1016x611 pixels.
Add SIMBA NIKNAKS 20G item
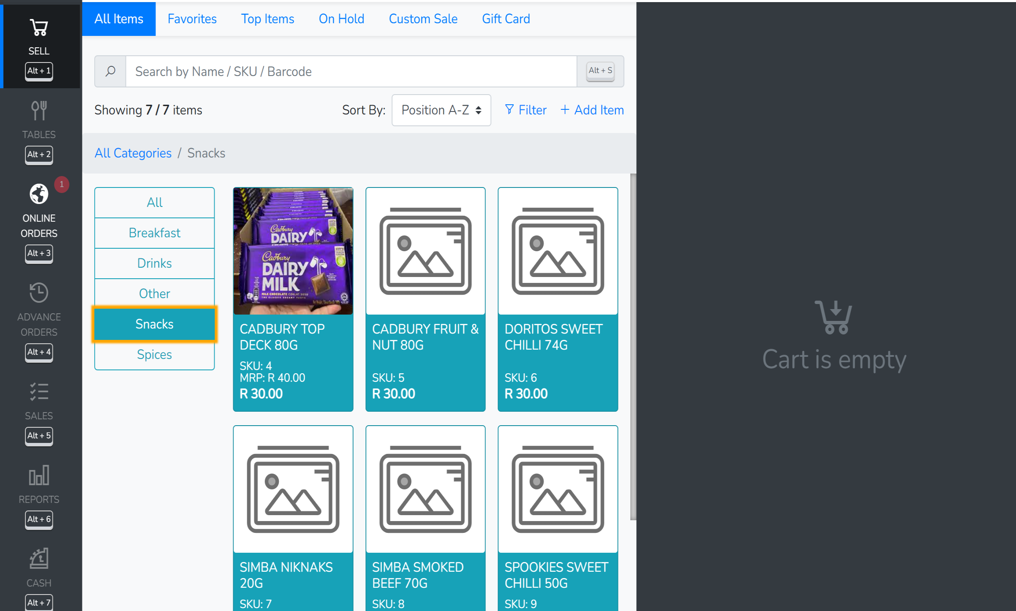pos(293,519)
